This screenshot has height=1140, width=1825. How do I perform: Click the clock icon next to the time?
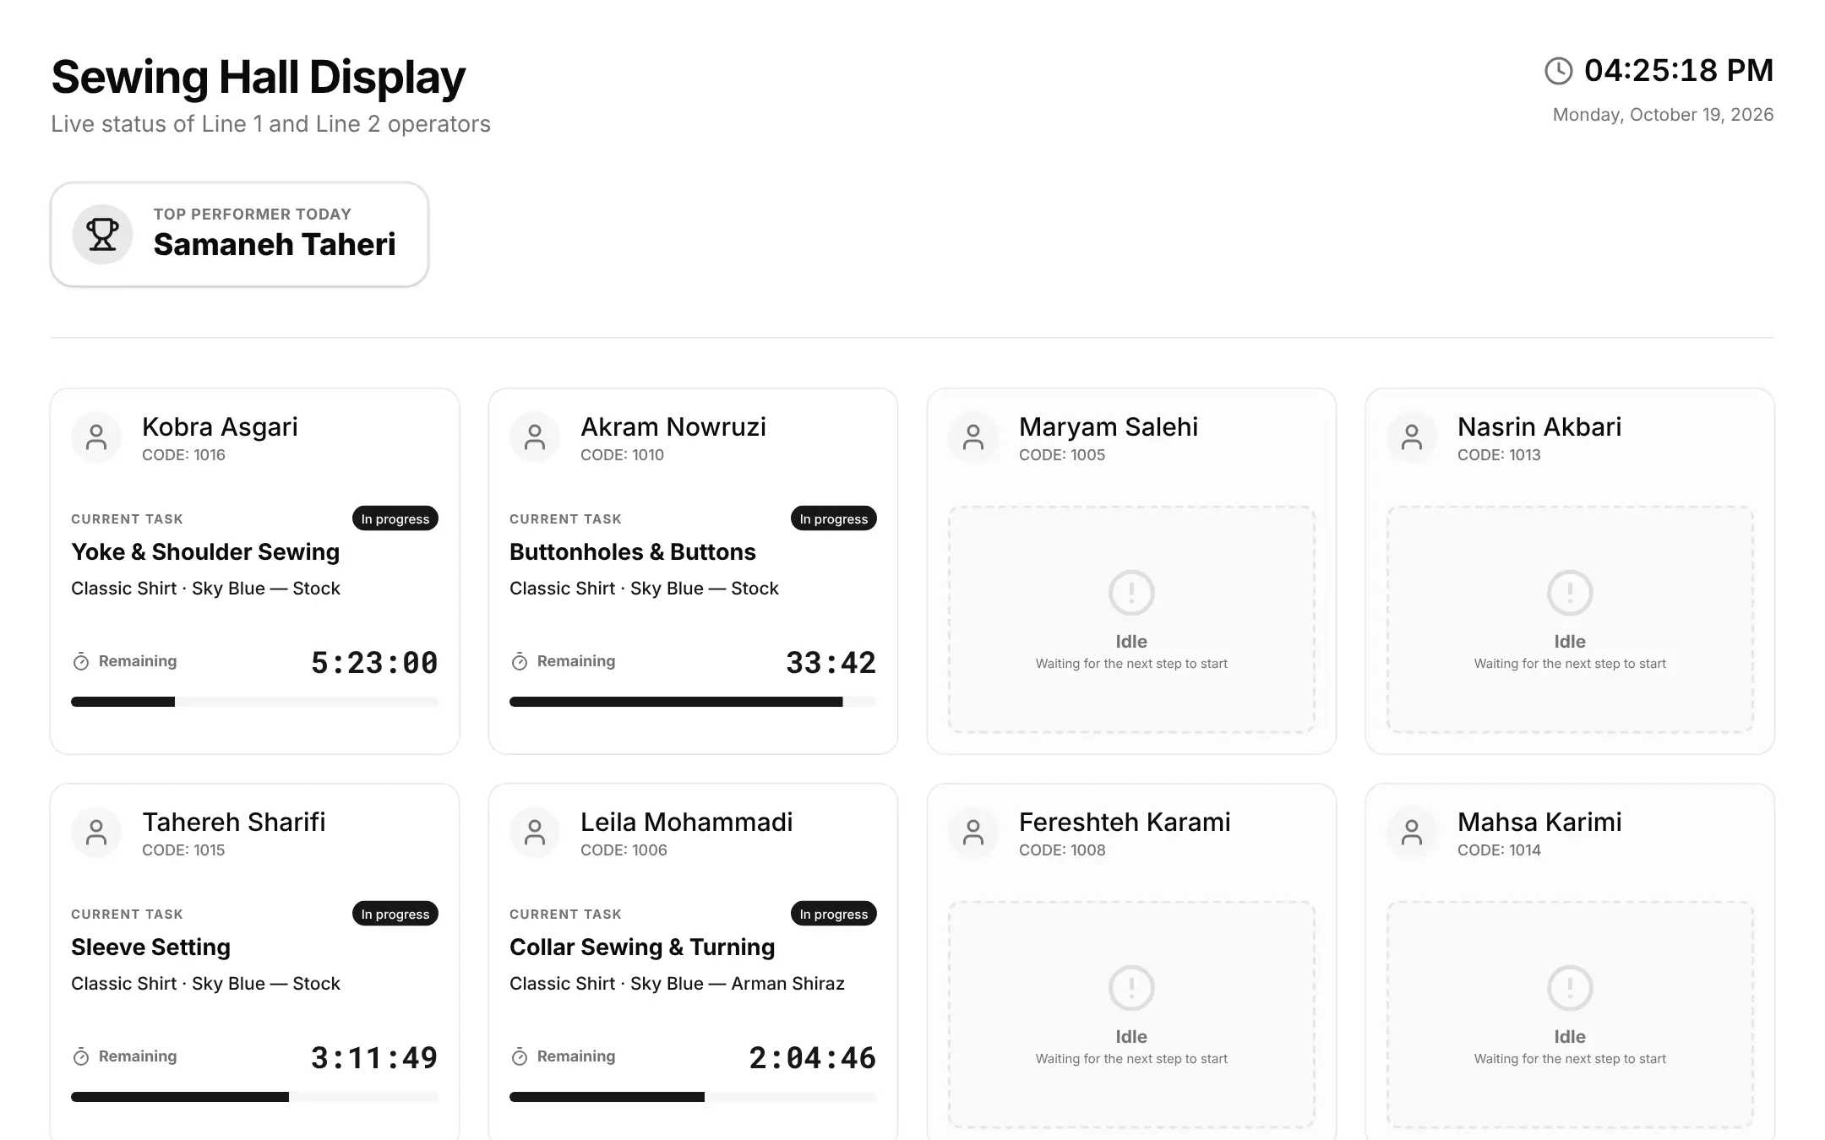tap(1558, 71)
